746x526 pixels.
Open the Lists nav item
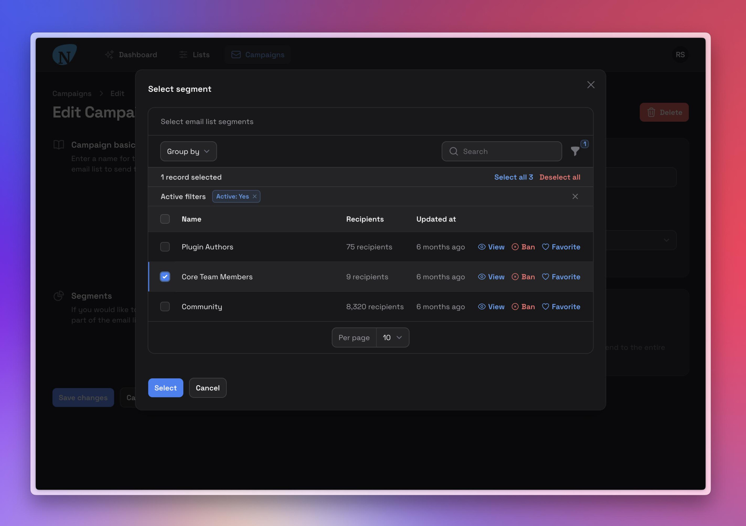pos(194,55)
